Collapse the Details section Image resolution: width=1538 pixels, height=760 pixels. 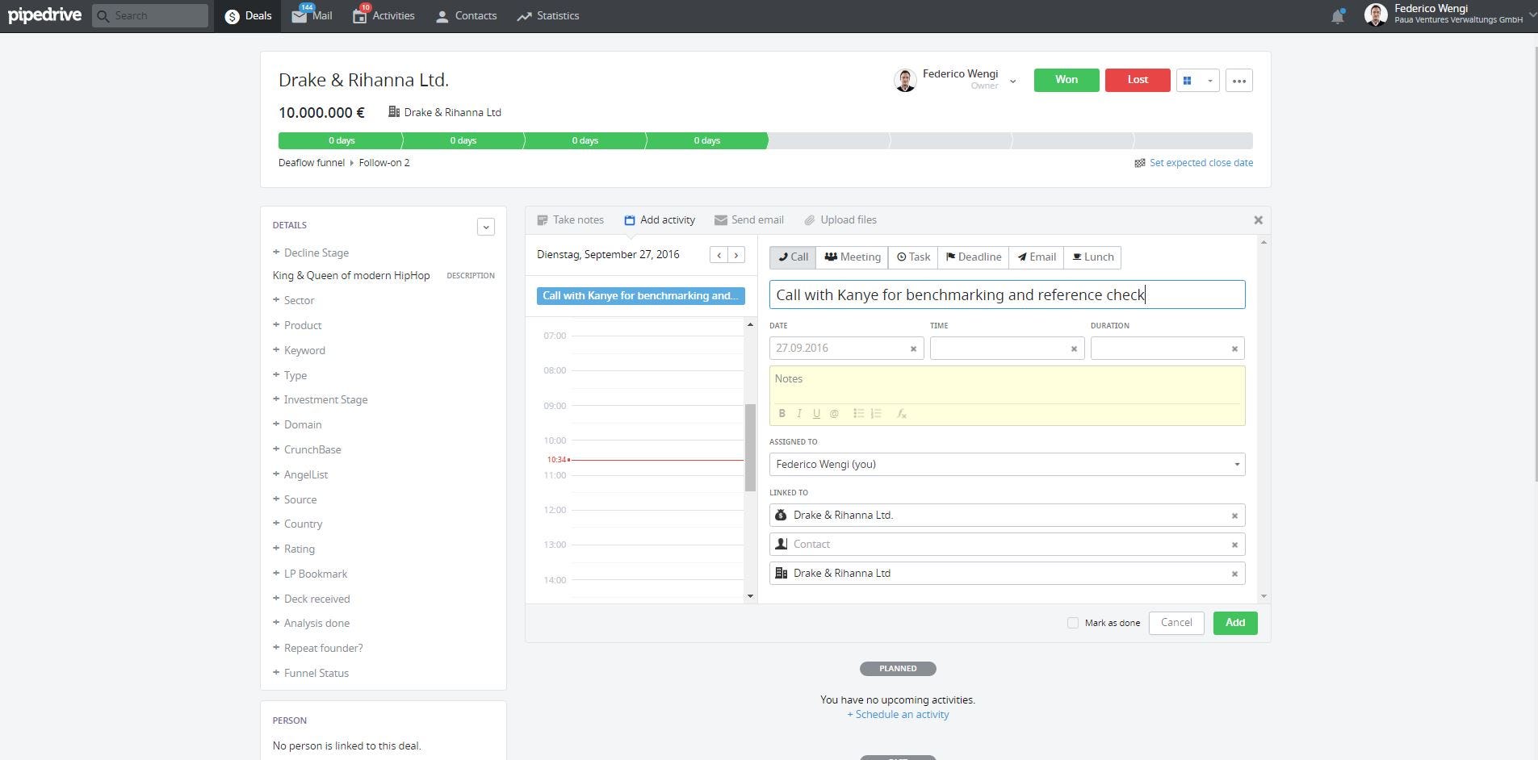click(486, 227)
